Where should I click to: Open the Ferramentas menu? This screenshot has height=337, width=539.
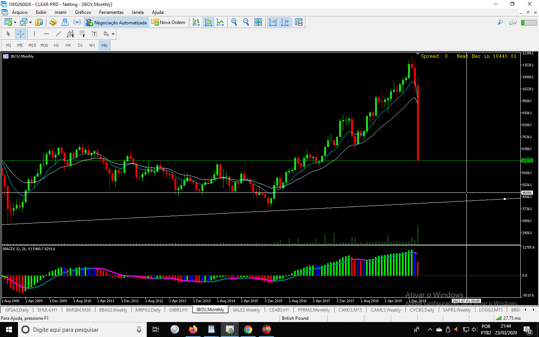111,12
